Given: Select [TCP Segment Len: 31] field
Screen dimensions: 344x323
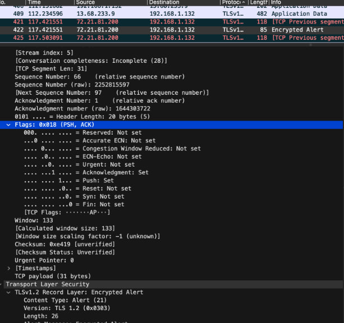Looking at the screenshot, I should (51, 69).
